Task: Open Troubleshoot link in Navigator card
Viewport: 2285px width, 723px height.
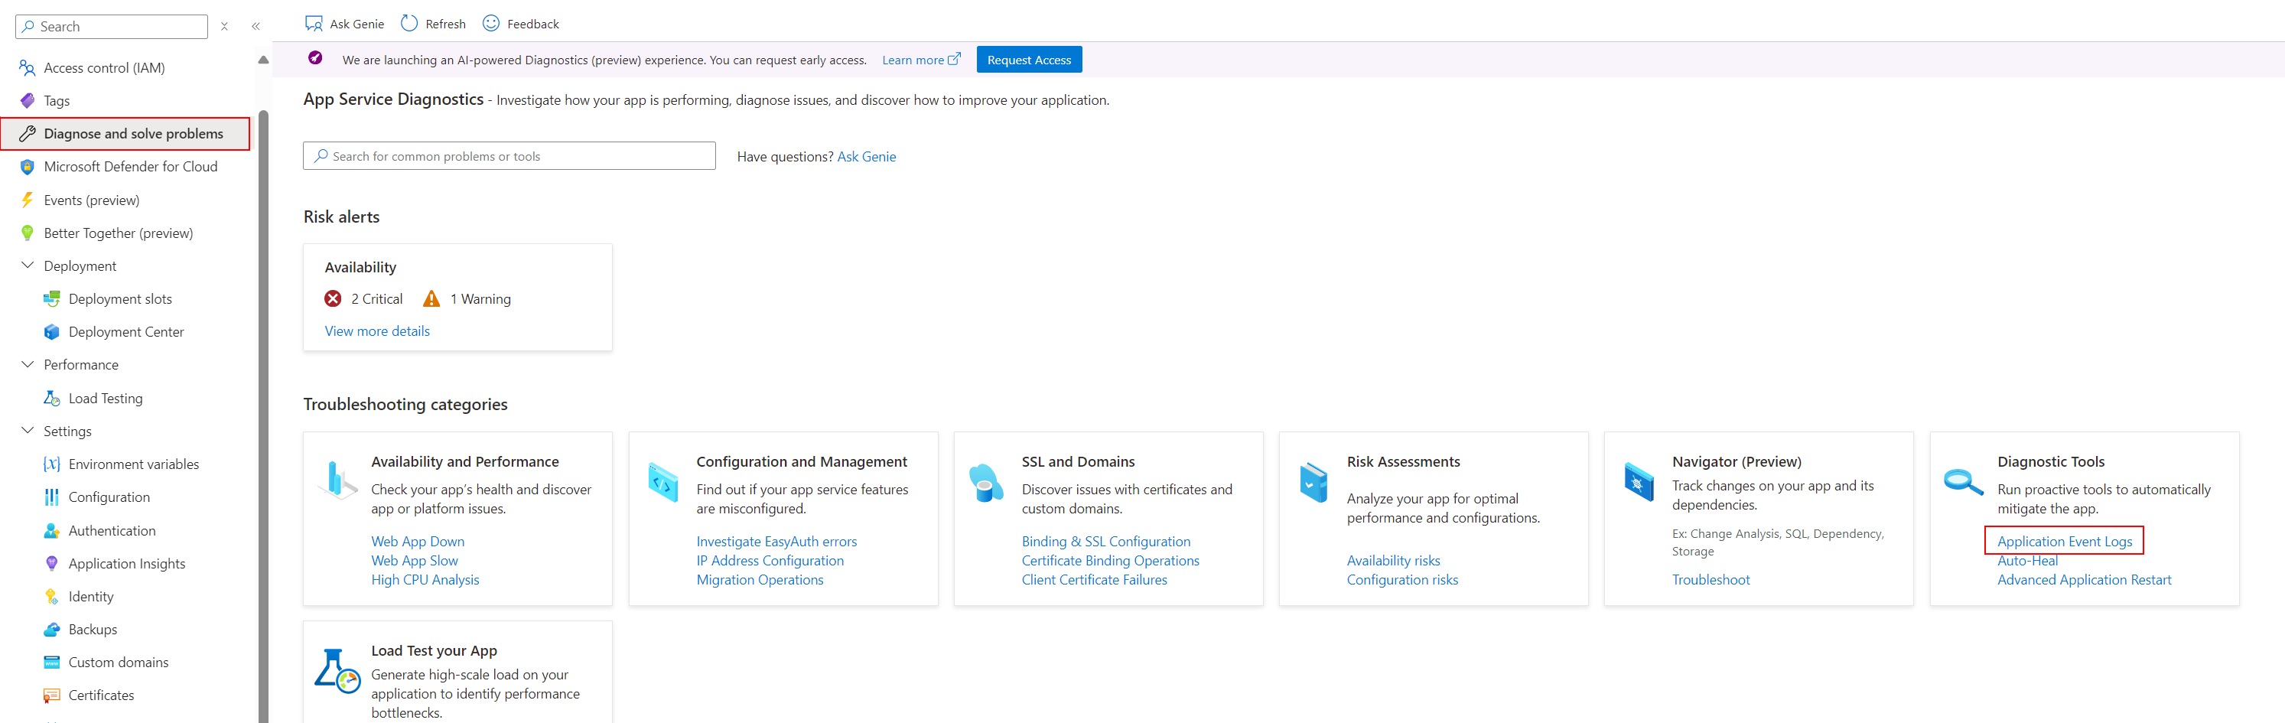Action: [x=1710, y=579]
